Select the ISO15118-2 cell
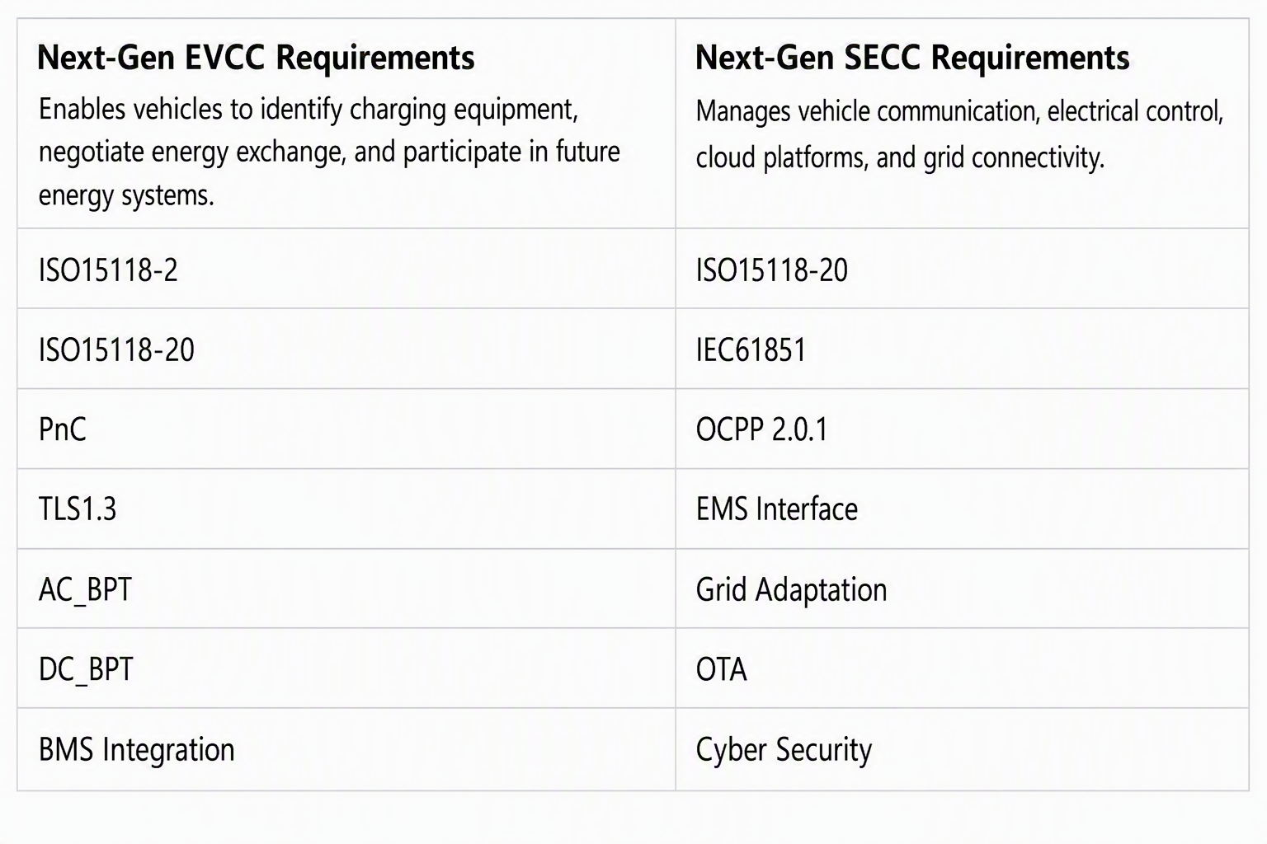Viewport: 1267px width, 844px height. point(346,270)
